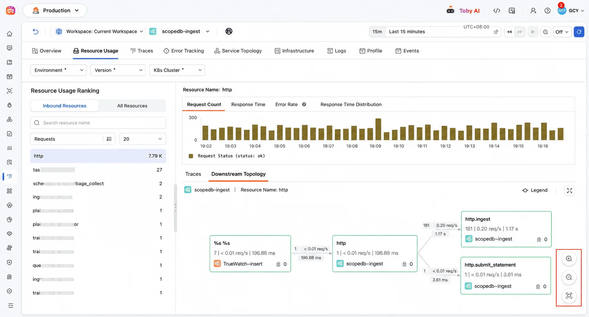The image size is (589, 317).
Task: Zoom out the time range
Action: (546, 32)
